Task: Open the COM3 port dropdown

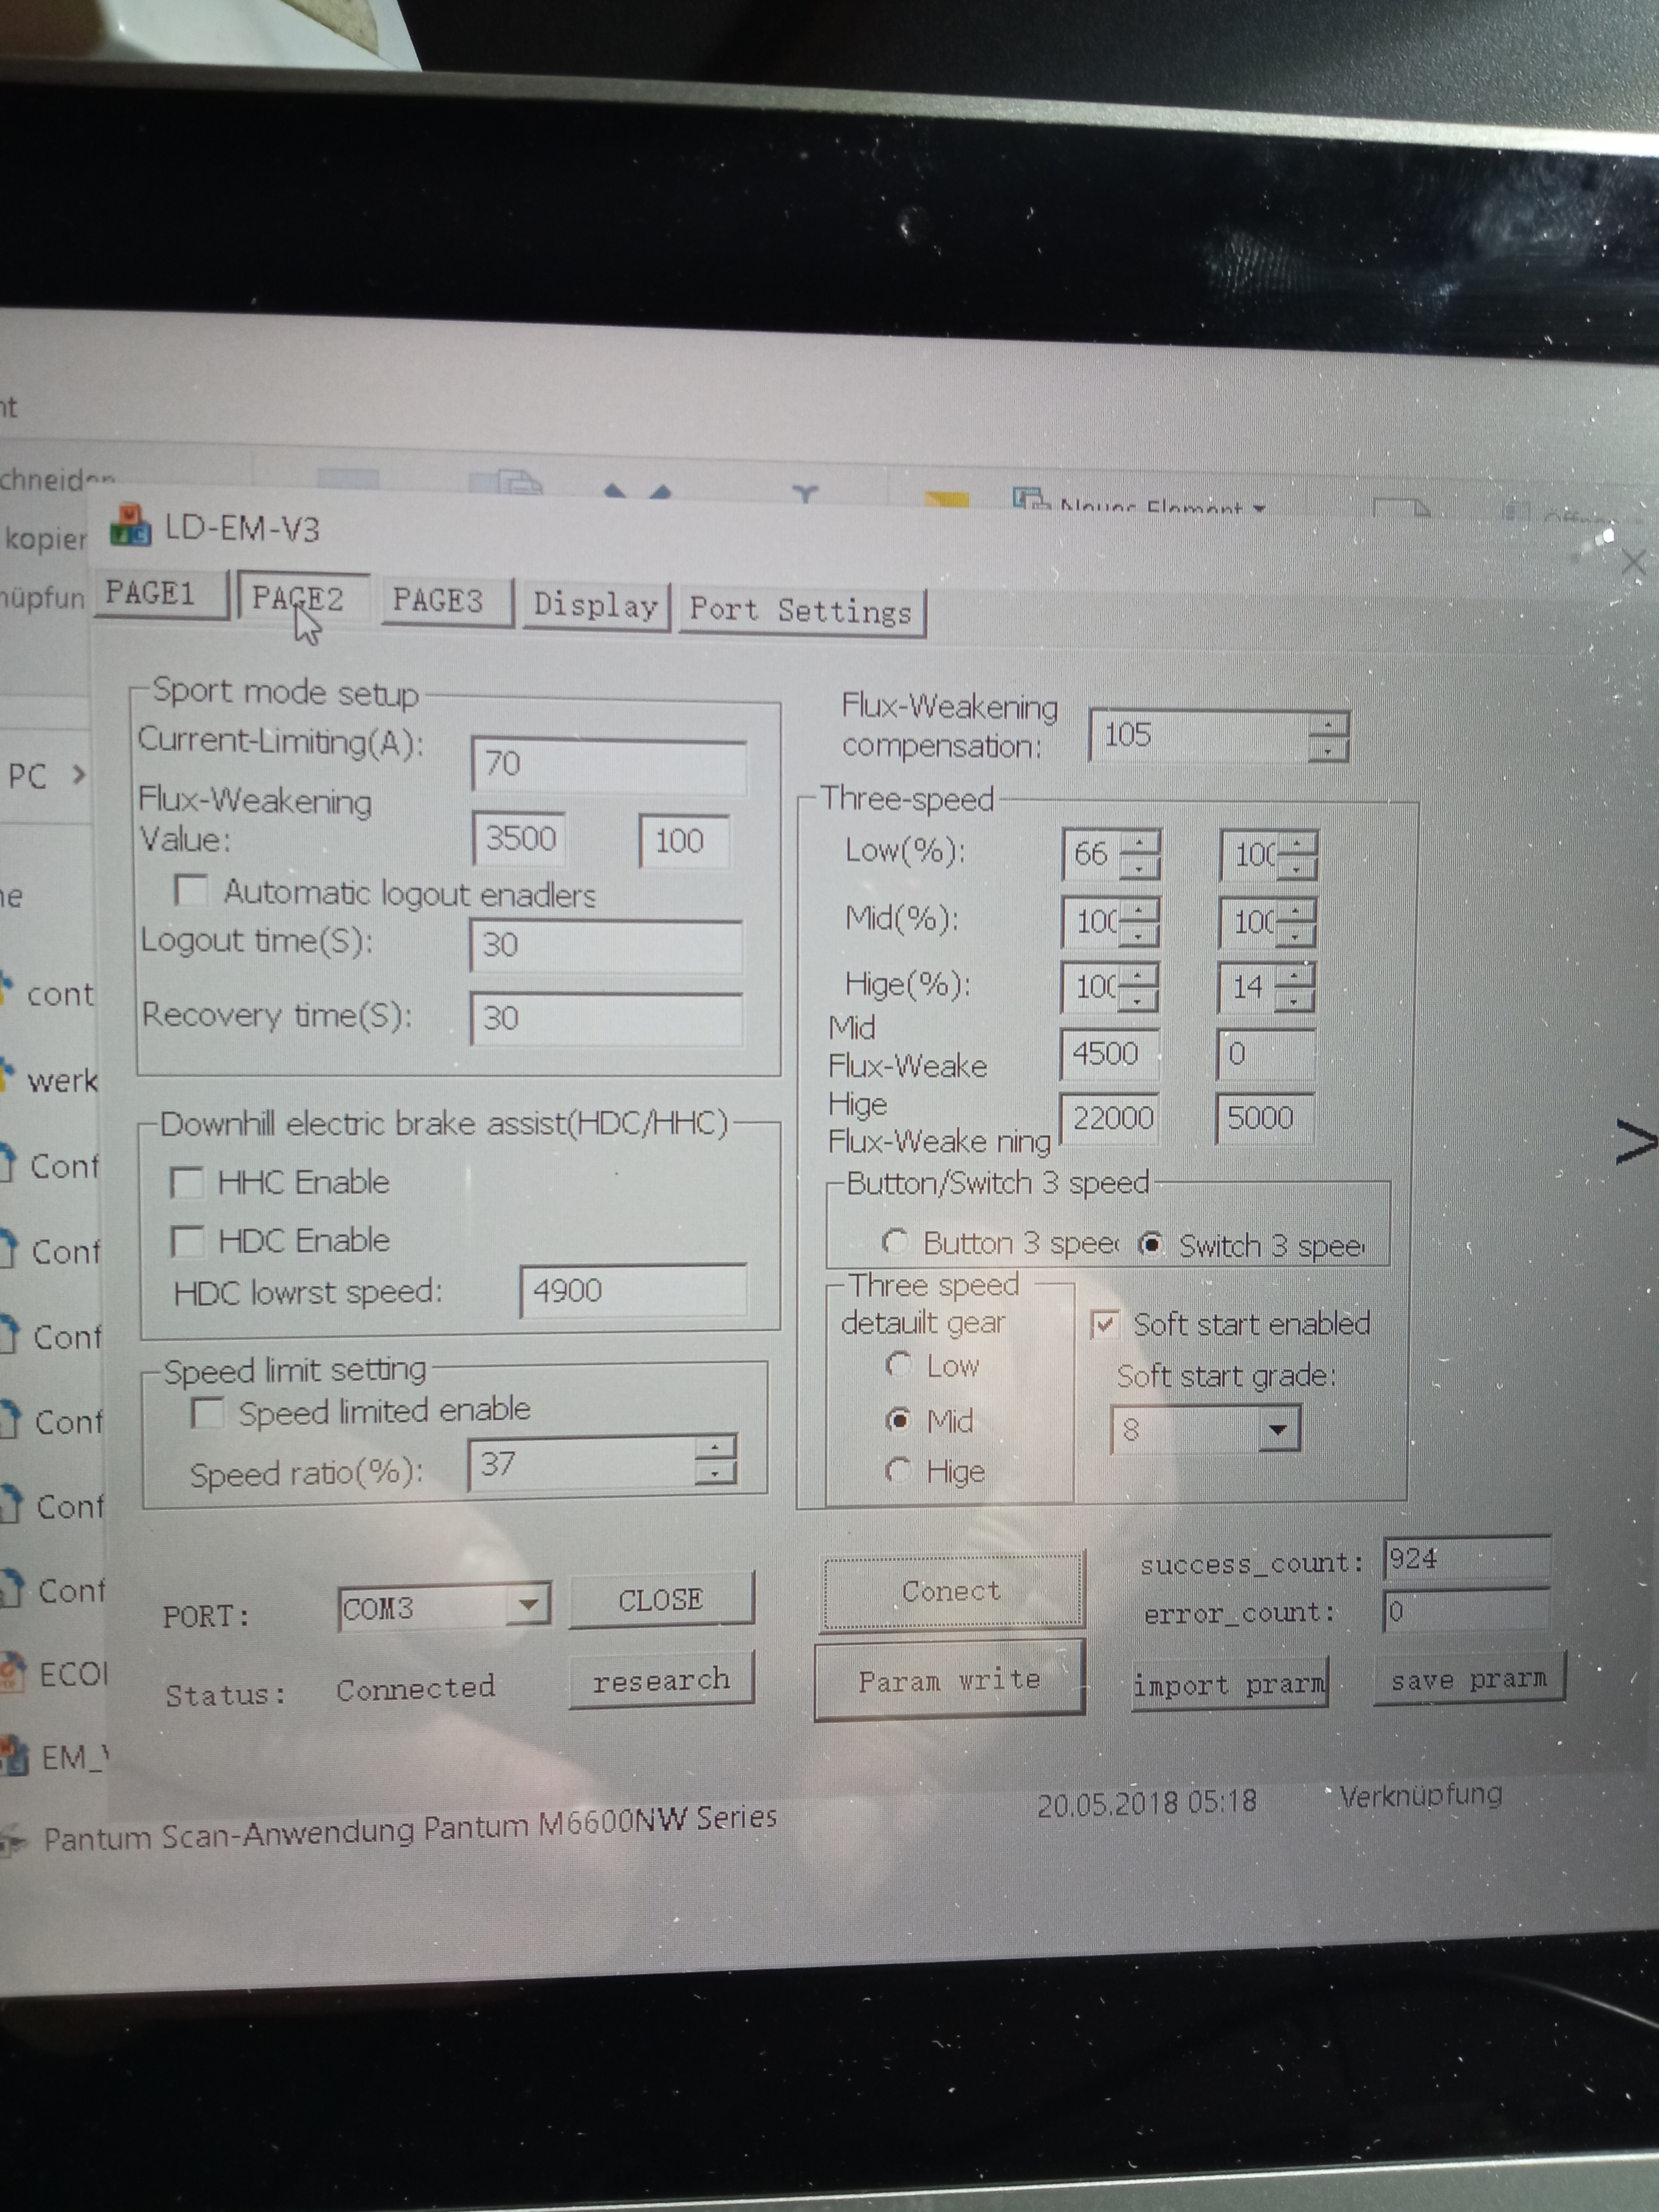Action: (x=528, y=1605)
